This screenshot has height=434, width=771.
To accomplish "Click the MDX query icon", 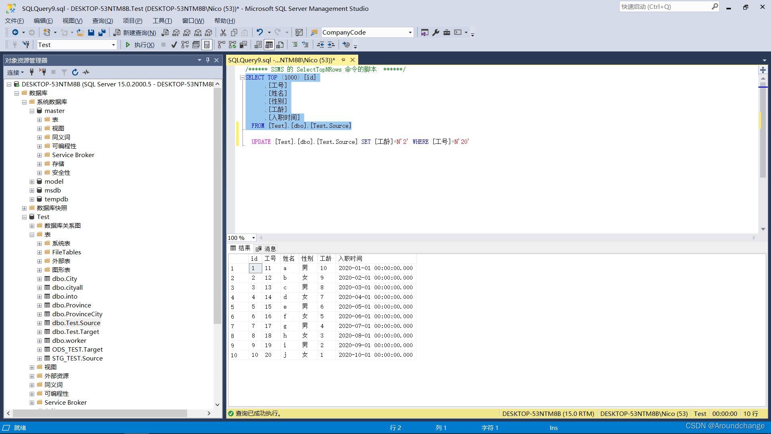I will 176,33.
